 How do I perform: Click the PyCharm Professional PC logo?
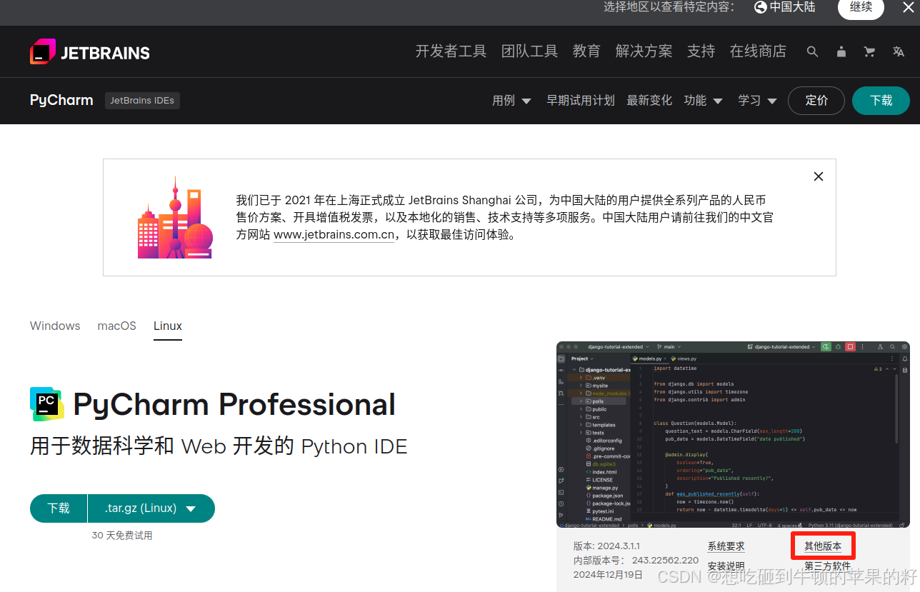pos(47,404)
